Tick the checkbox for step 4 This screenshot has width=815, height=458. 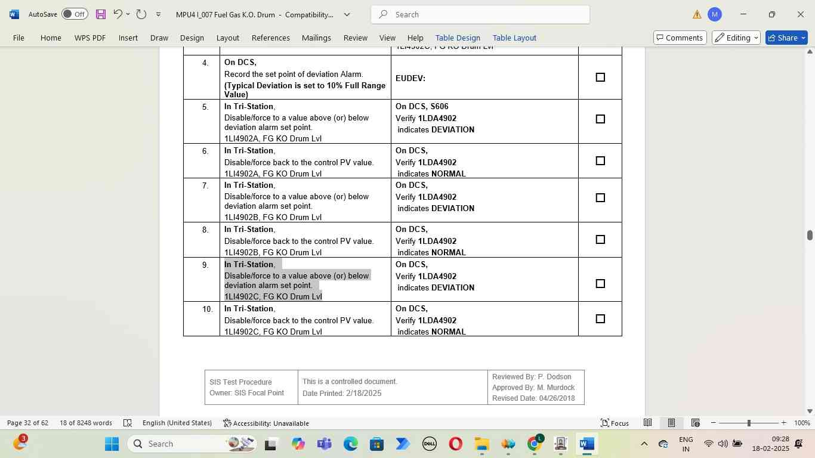(x=600, y=78)
